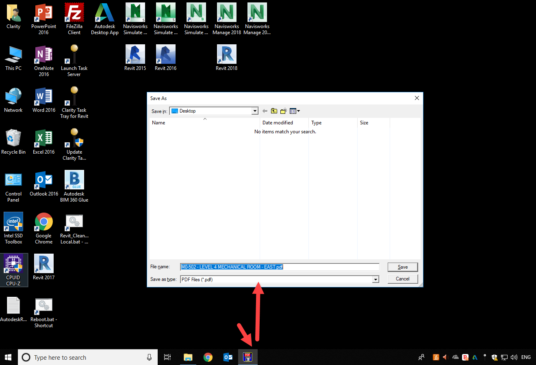
Task: Select the FileZilla Client desktop icon
Action: coord(74,19)
